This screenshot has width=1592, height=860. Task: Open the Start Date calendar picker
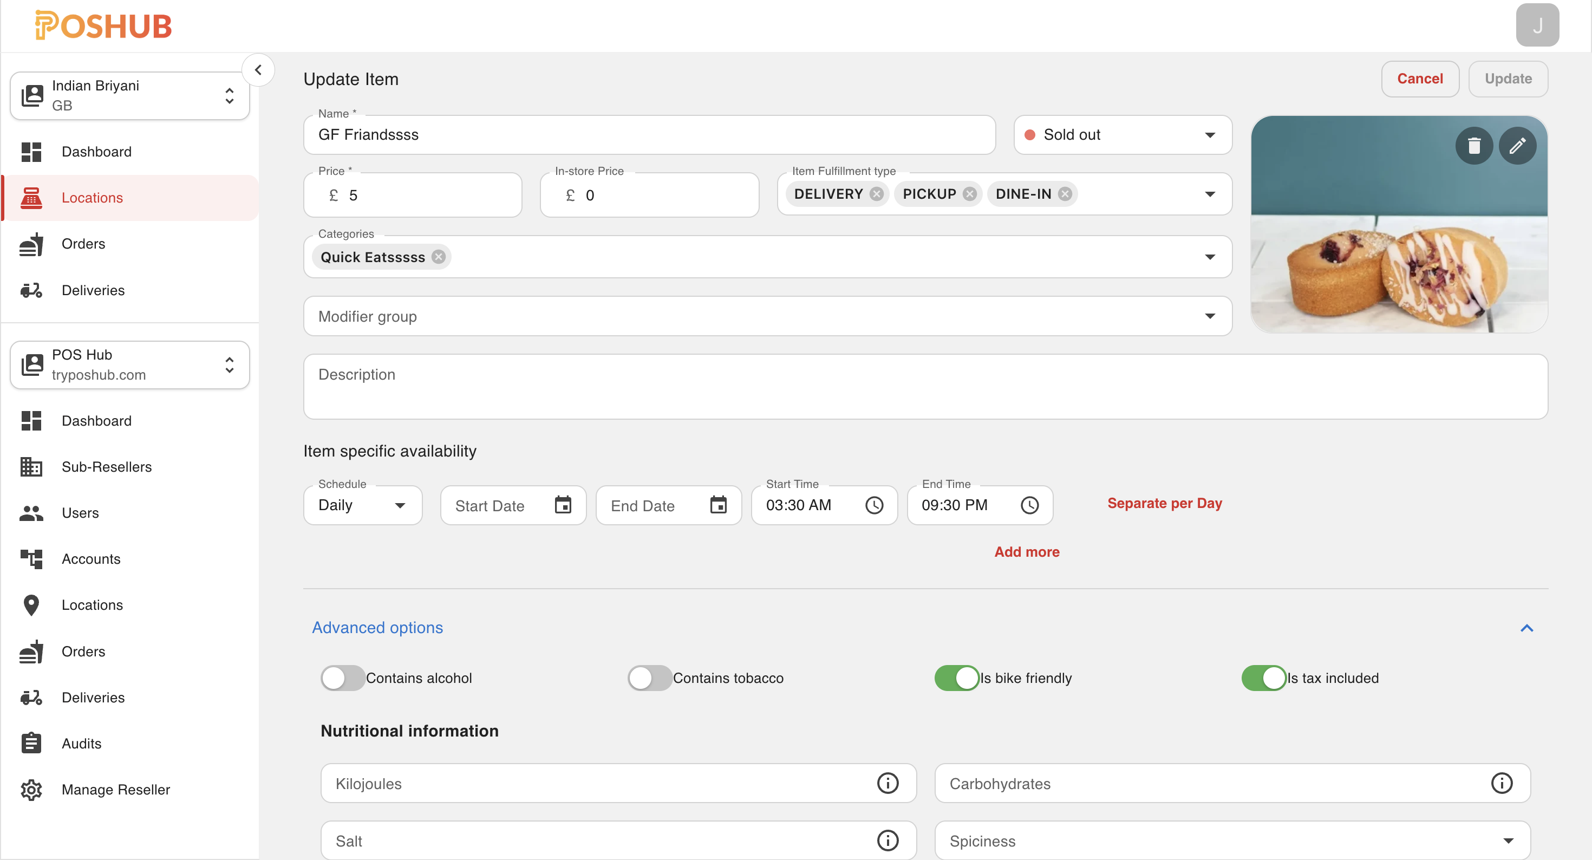point(563,505)
